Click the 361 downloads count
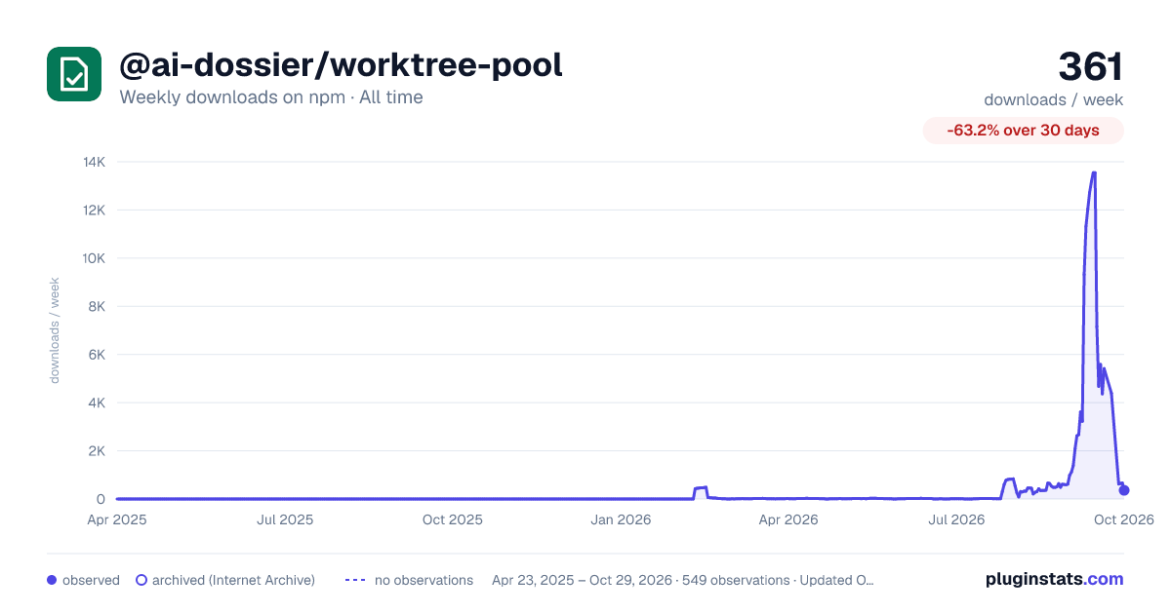The image size is (1171, 614). [x=1091, y=67]
